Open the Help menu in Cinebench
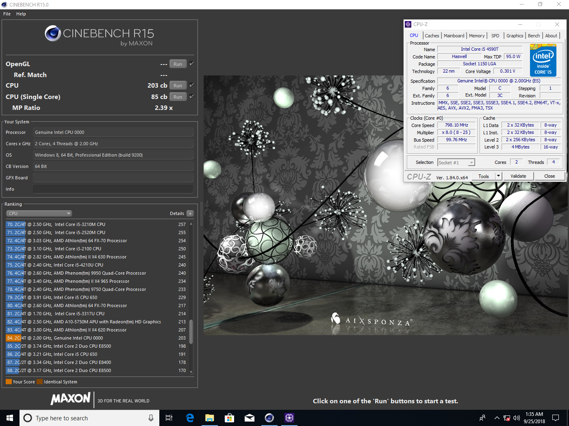This screenshot has width=569, height=426. (x=21, y=14)
